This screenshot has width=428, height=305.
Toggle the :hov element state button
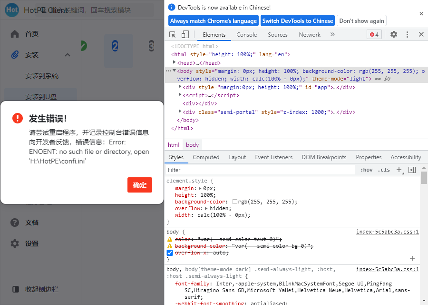point(366,170)
